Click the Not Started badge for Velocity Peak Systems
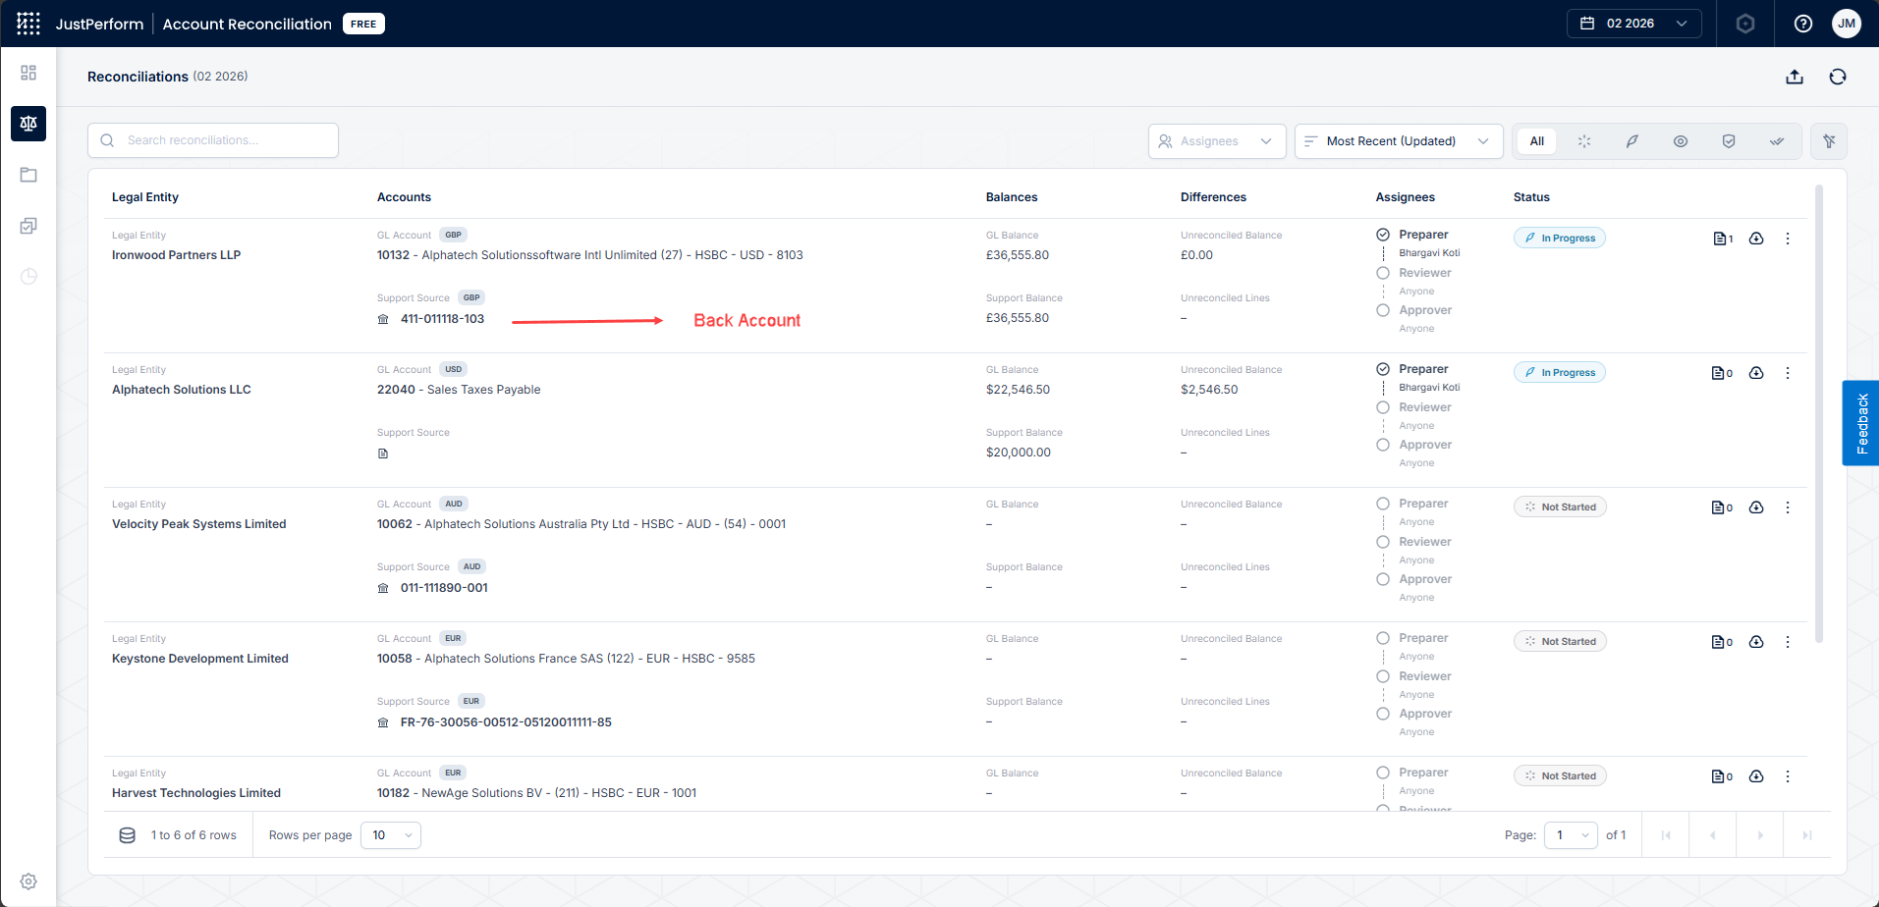This screenshot has width=1879, height=907. click(x=1560, y=507)
